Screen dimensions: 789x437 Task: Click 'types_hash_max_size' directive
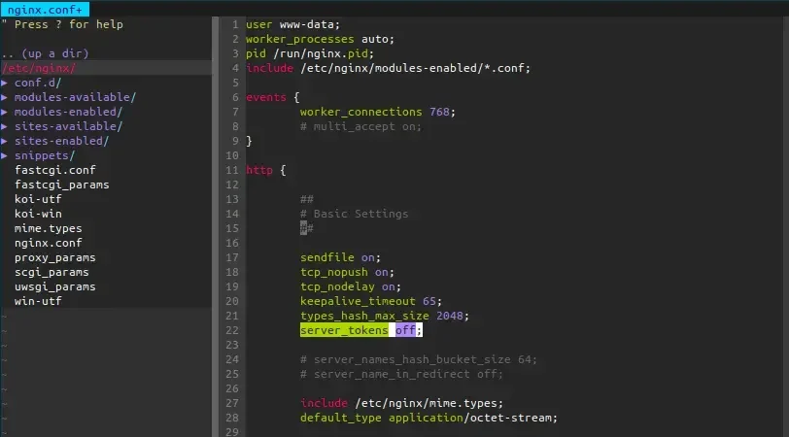pos(364,316)
